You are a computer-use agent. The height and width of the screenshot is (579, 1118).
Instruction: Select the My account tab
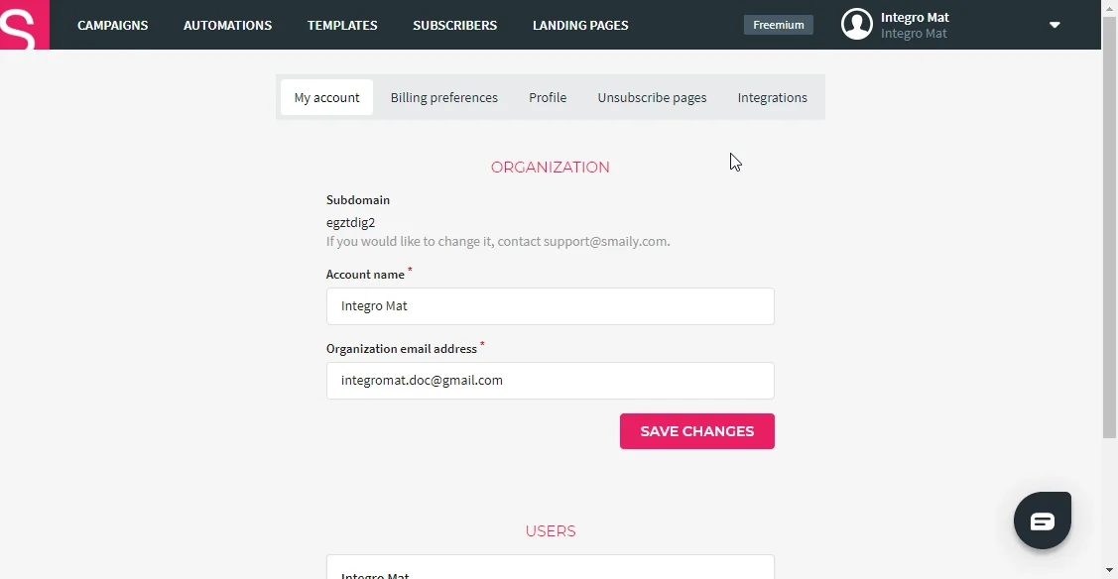click(326, 97)
